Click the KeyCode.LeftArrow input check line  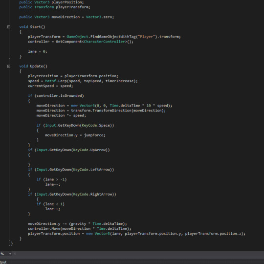pos(71,170)
